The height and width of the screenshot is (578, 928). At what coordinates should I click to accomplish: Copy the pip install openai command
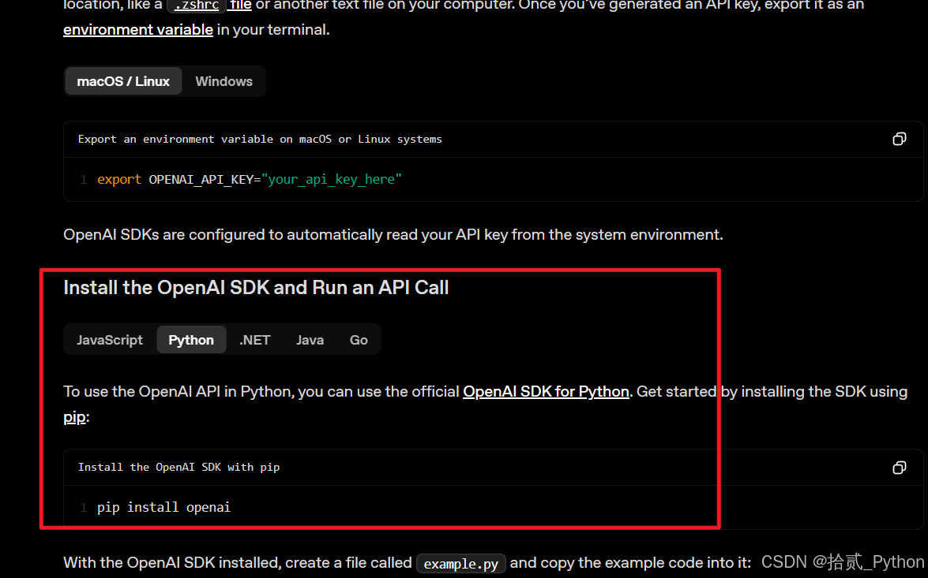(899, 468)
